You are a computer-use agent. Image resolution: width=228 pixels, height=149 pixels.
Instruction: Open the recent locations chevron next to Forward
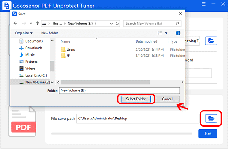tap(31, 23)
